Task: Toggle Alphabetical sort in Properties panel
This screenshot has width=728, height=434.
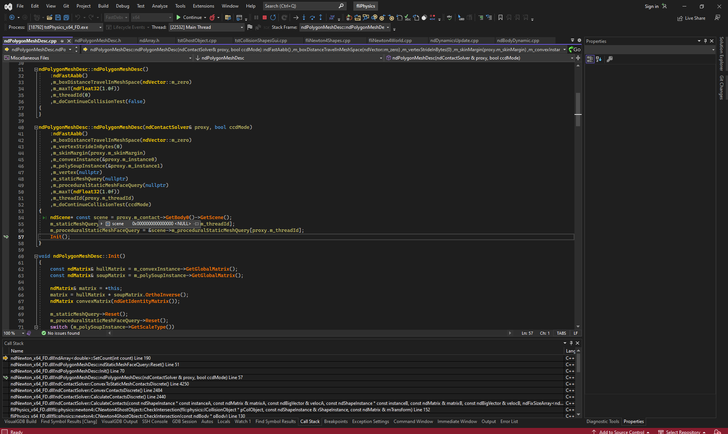Action: [599, 59]
